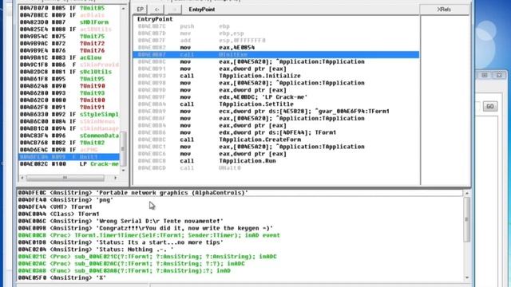Click 'call @Halt0' disassembly line
The height and width of the screenshot is (287, 511).
pos(276,168)
